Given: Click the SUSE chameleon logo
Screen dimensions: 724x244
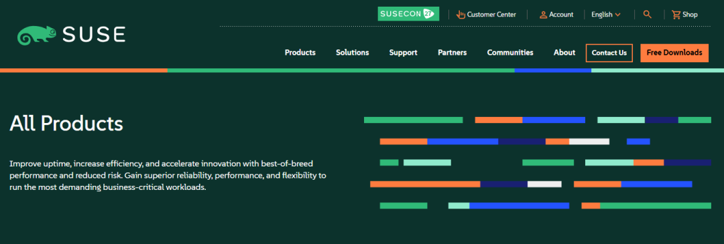Looking at the screenshot, I should coord(72,35).
